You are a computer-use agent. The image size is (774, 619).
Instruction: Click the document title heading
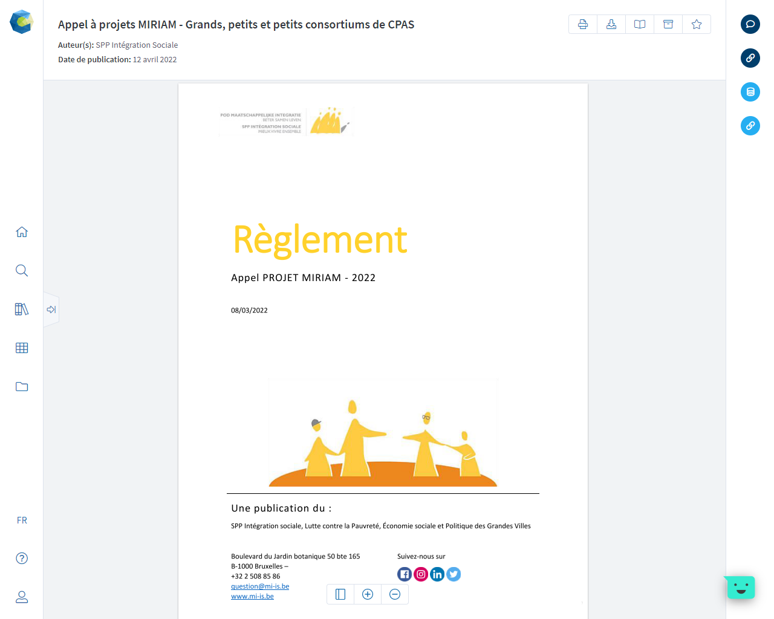coord(236,25)
